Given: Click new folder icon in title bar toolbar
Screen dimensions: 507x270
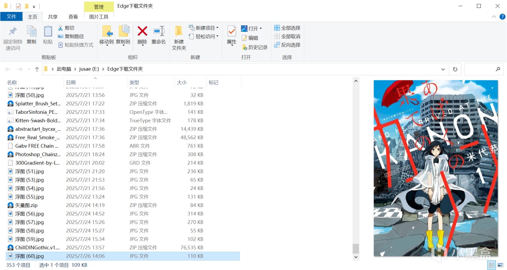Looking at the screenshot, I should pyautogui.click(x=27, y=6).
